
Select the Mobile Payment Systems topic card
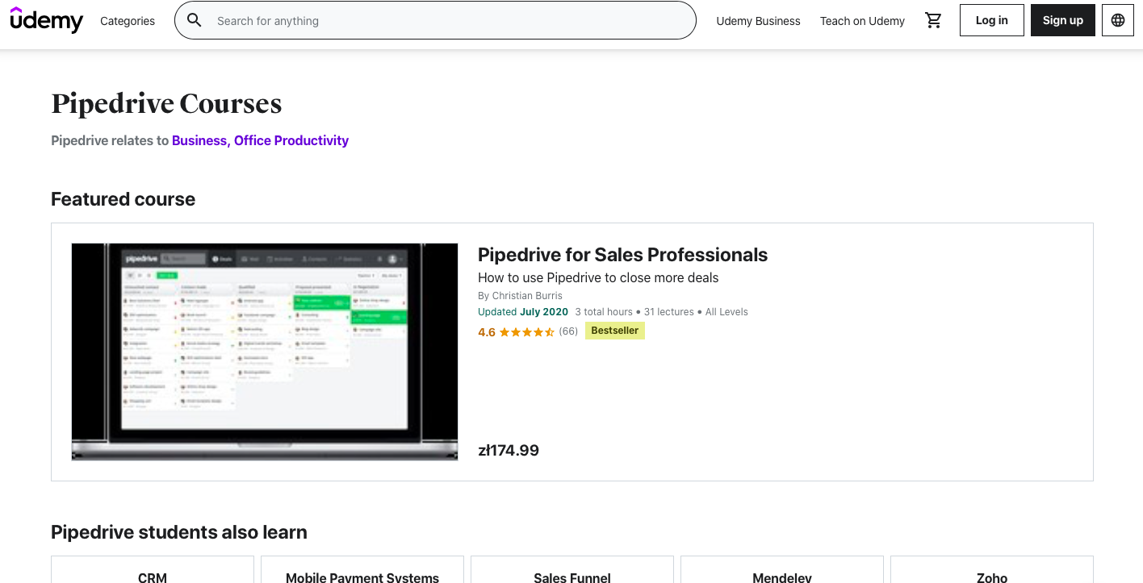click(362, 573)
